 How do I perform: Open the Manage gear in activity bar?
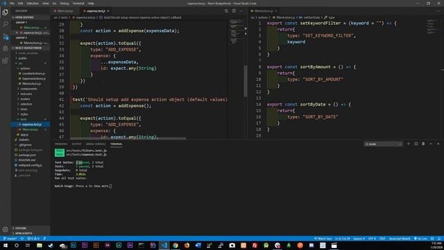point(5,229)
